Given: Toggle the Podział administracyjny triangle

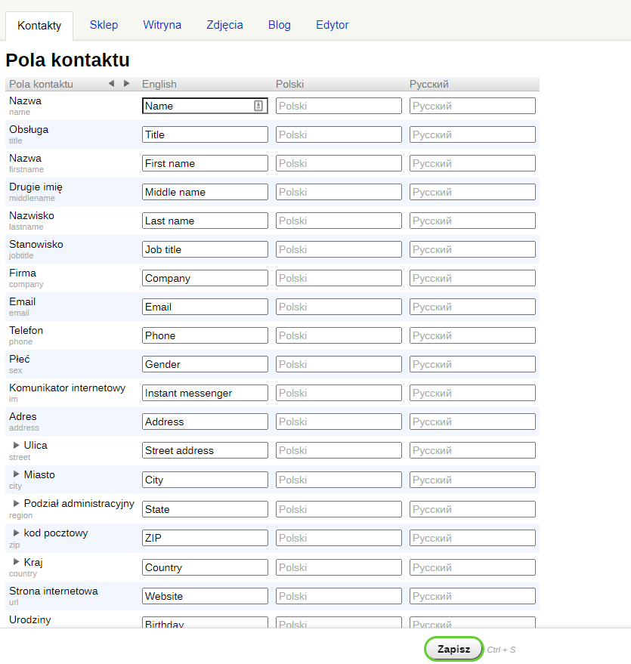Looking at the screenshot, I should [x=17, y=503].
